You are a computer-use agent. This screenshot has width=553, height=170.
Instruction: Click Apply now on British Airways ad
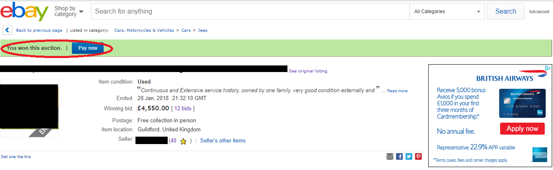pyautogui.click(x=522, y=128)
